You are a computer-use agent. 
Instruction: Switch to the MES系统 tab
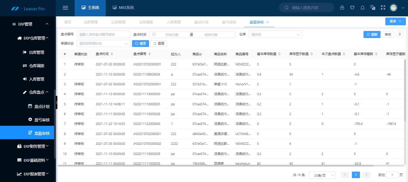[123, 8]
